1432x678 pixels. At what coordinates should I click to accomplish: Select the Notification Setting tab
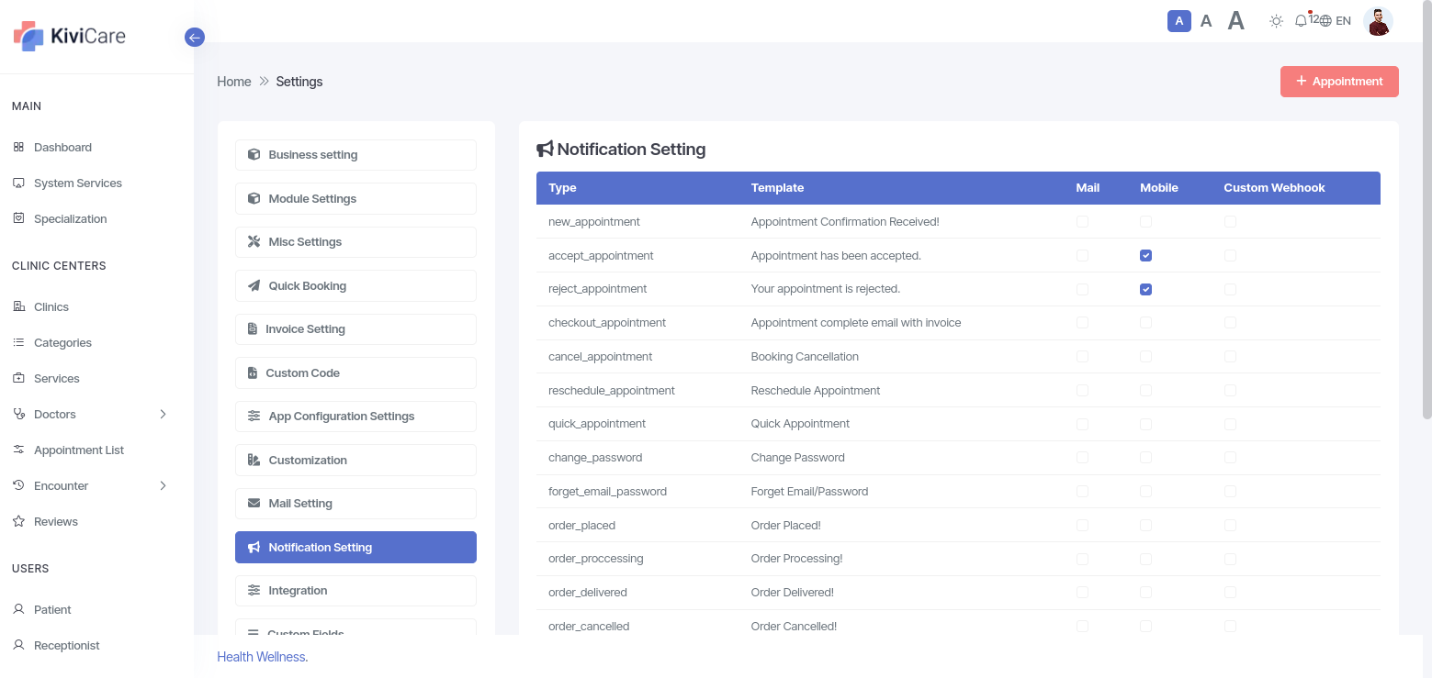point(355,547)
